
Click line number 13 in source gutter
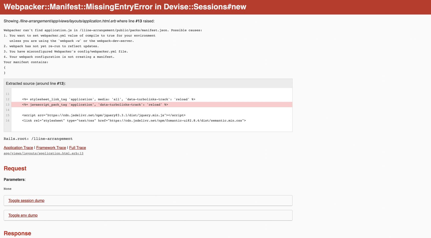pos(8,105)
